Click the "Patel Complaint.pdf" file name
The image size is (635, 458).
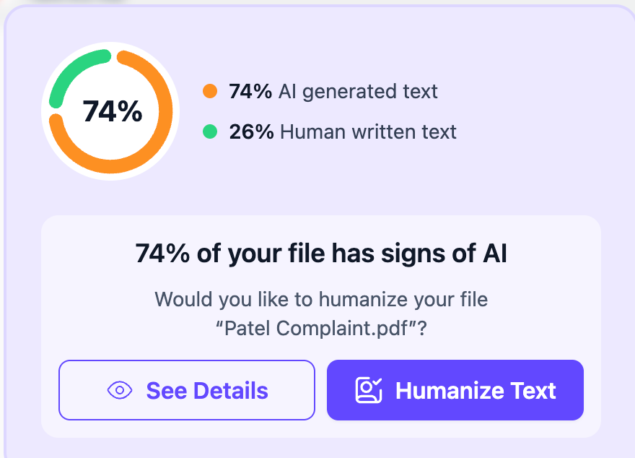click(321, 329)
